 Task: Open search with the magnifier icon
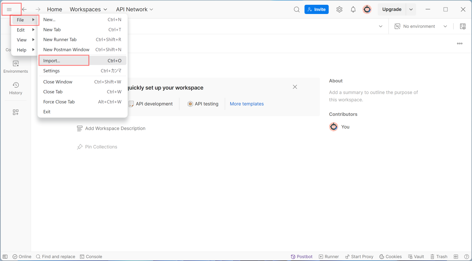[296, 9]
